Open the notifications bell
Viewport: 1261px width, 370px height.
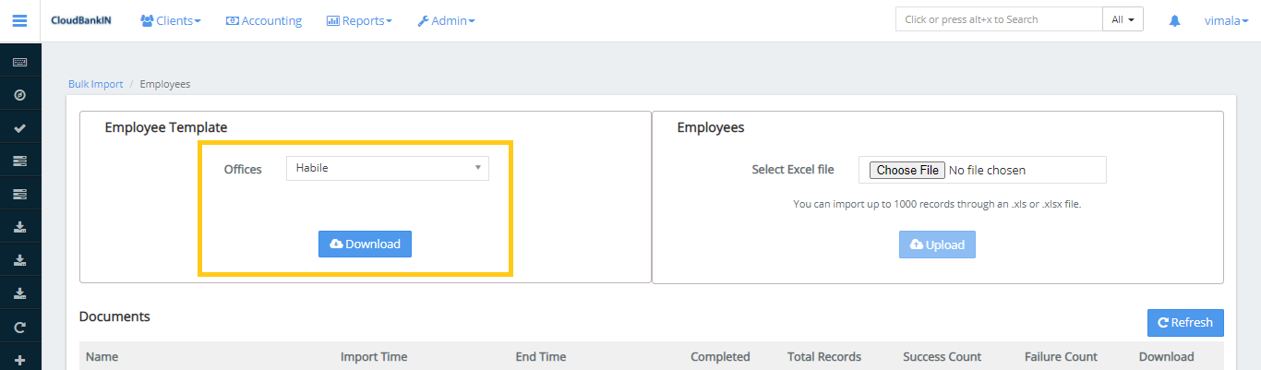pos(1174,20)
